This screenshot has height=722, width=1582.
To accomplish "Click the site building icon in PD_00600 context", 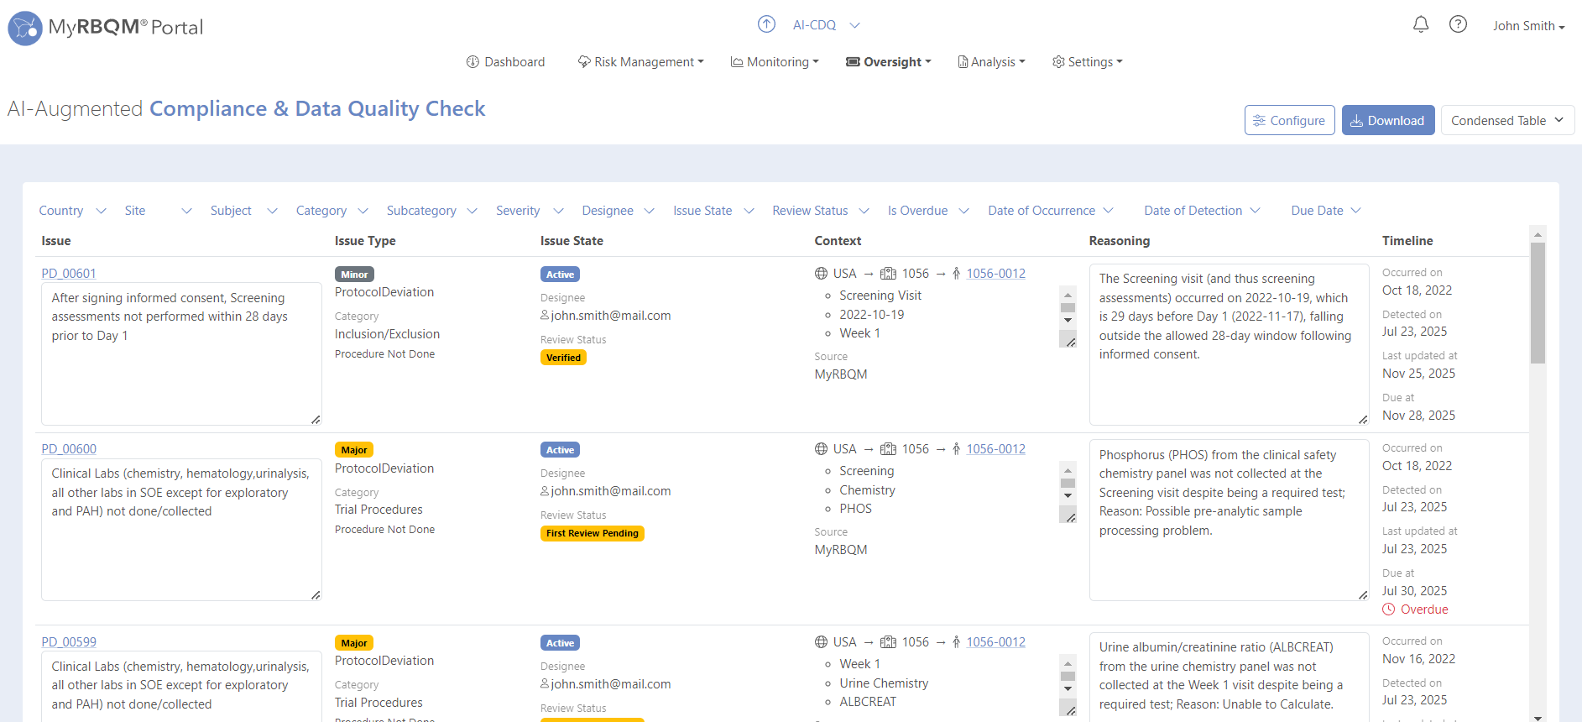I will [888, 449].
